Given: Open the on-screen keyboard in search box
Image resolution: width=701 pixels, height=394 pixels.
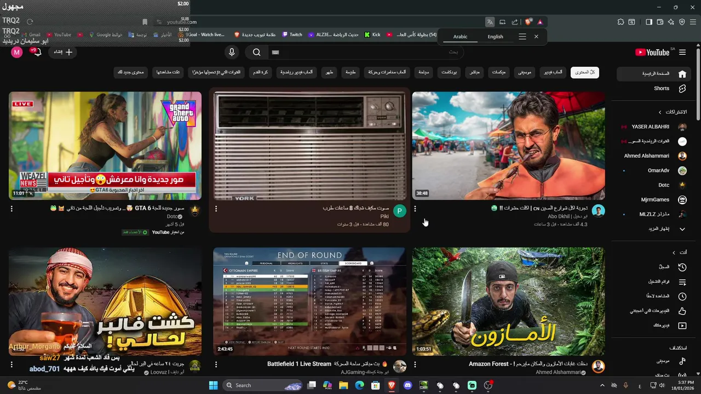Looking at the screenshot, I should (275, 52).
